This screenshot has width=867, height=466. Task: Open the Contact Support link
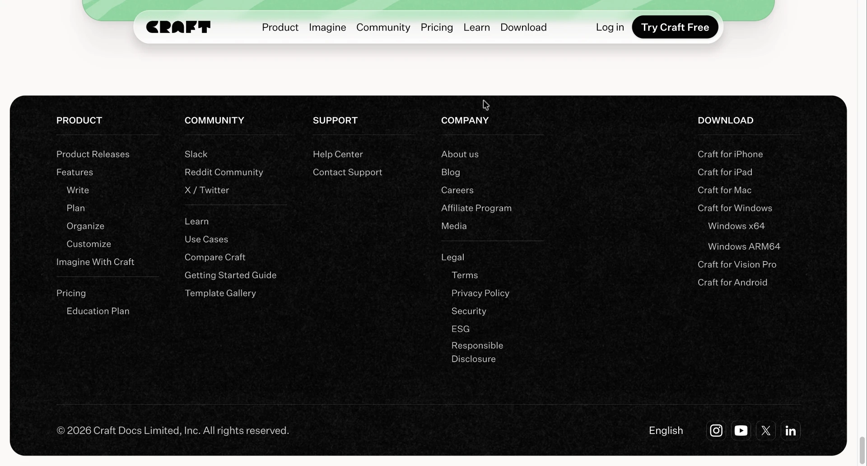(x=347, y=172)
